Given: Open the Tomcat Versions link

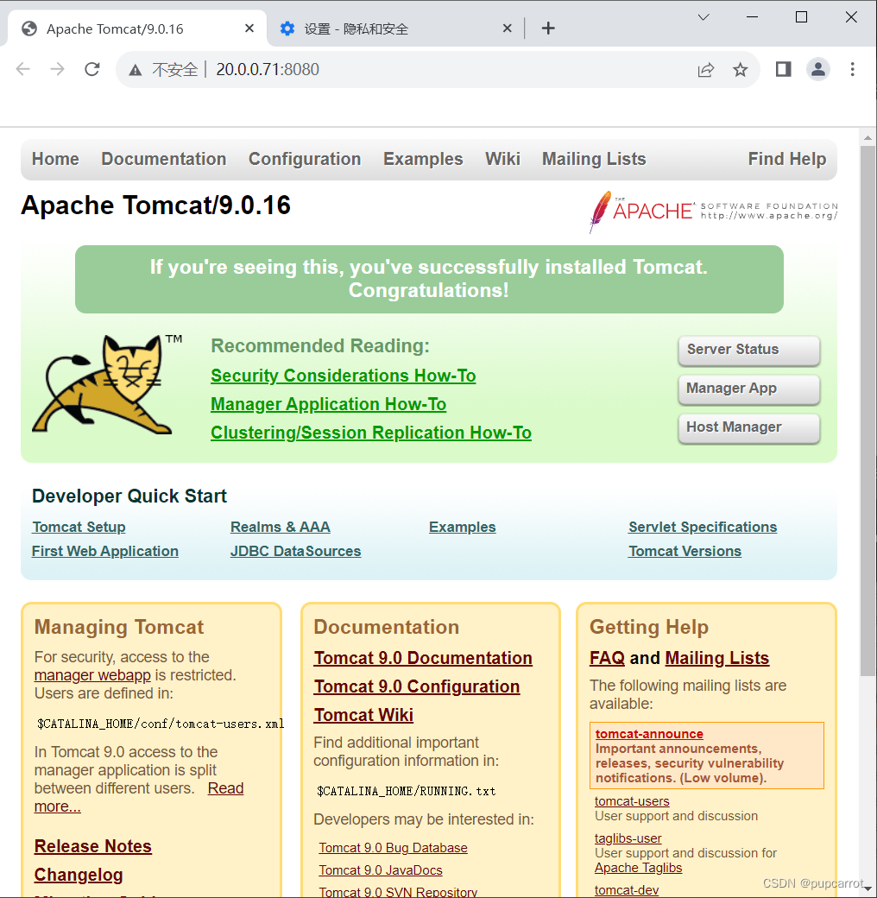Looking at the screenshot, I should click(685, 551).
